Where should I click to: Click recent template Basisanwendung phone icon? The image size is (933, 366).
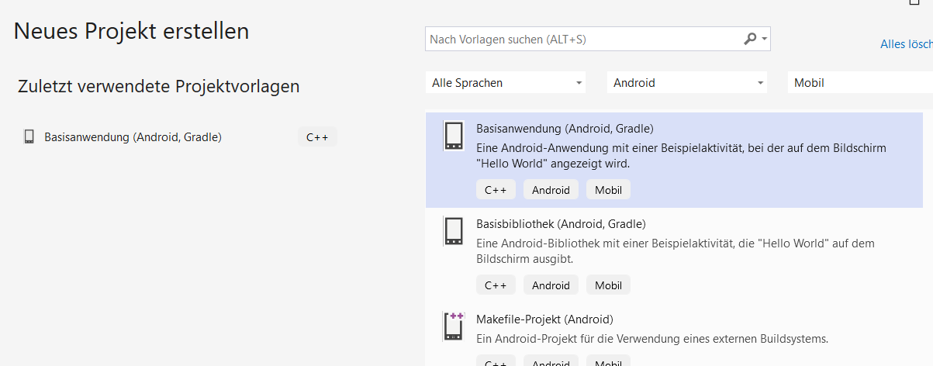point(29,136)
